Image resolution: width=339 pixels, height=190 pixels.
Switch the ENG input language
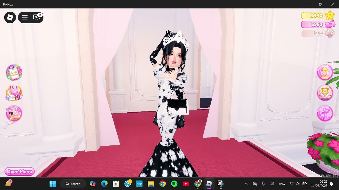coord(282,184)
